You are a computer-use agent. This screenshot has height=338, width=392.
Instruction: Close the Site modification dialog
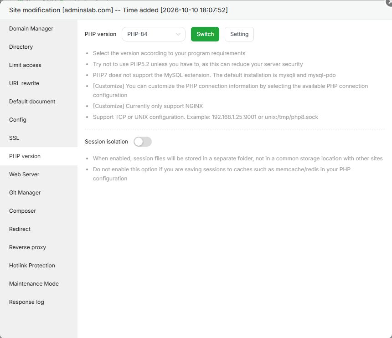pos(390,2)
